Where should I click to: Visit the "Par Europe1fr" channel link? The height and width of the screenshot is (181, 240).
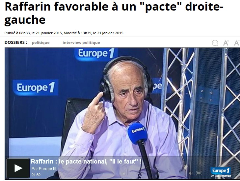click(x=44, y=169)
